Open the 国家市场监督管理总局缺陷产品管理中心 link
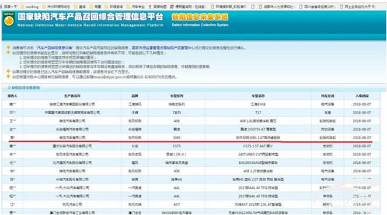The width and height of the screenshot is (387, 215). click(163, 48)
